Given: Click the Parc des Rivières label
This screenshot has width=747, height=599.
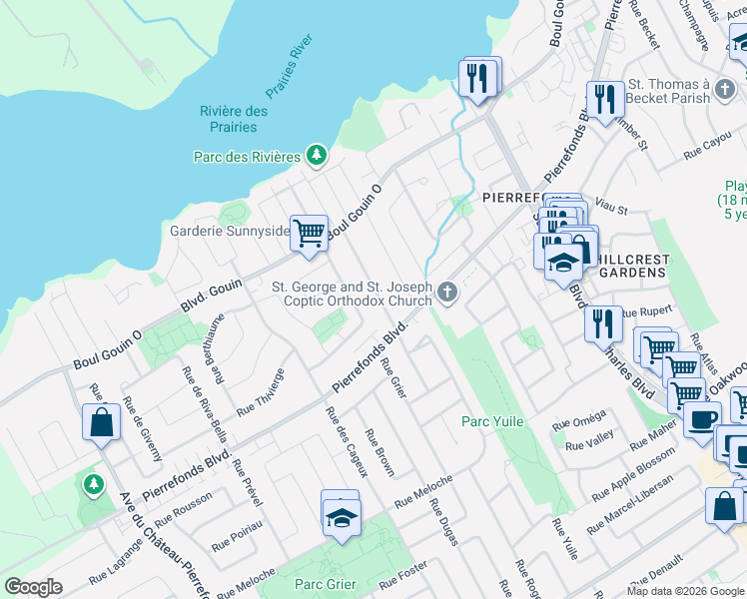Looking at the screenshot, I should pos(247,157).
